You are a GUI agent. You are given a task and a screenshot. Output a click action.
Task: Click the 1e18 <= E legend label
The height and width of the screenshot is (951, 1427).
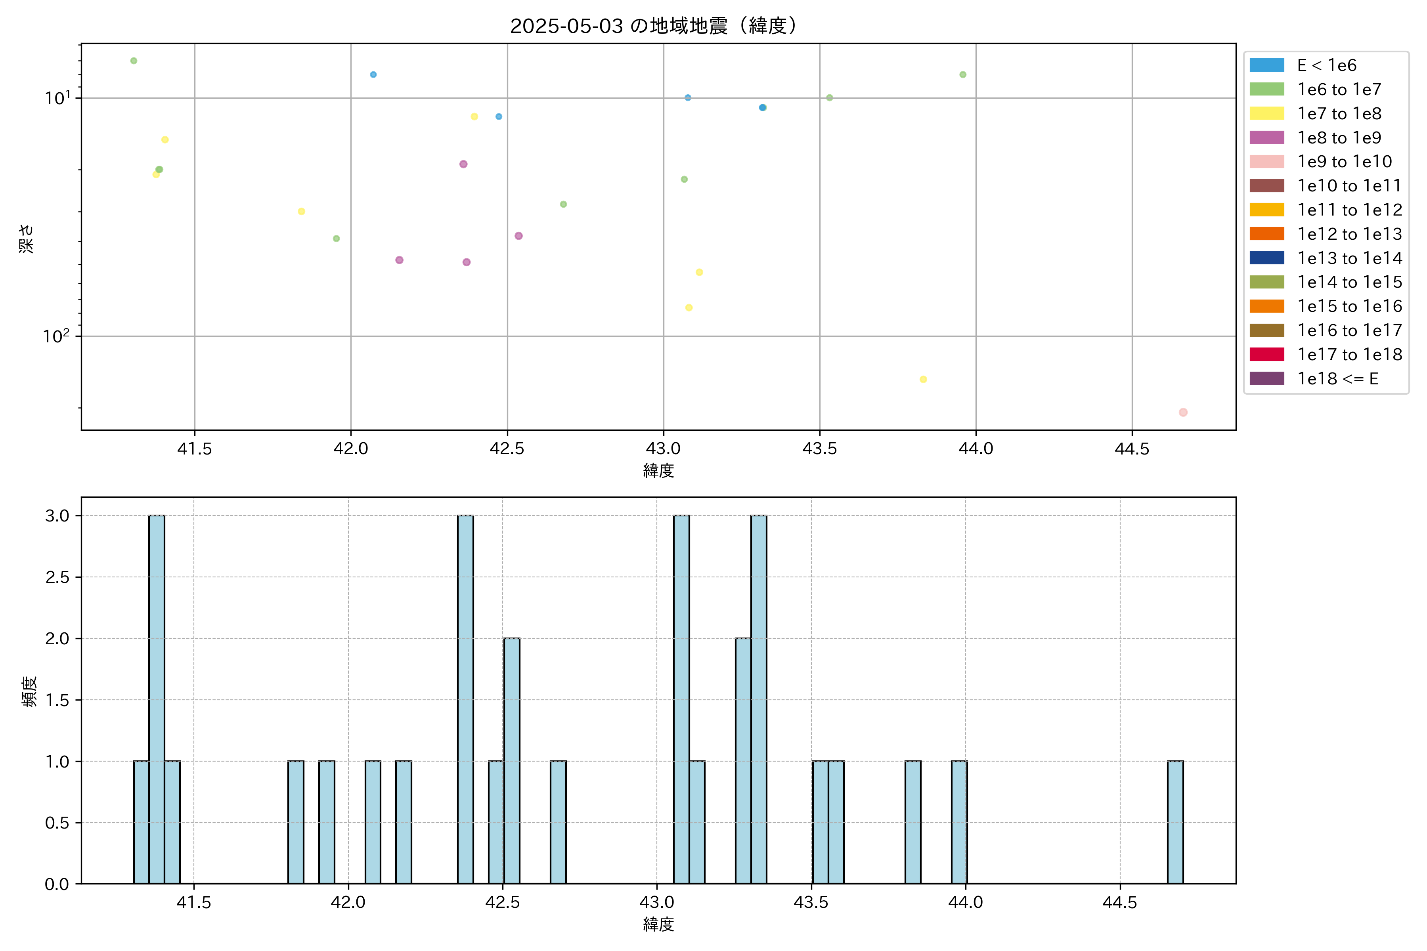[1337, 378]
